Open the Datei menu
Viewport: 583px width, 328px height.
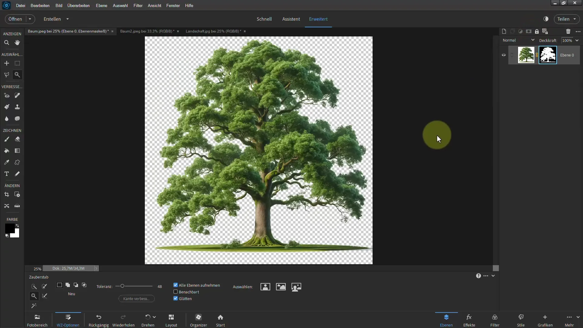(x=20, y=5)
